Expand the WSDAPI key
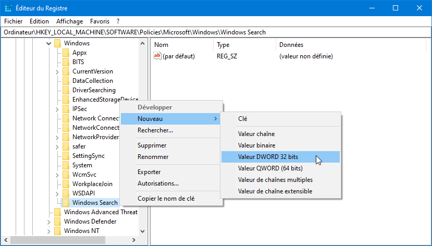Screen dimensions: 432x246 [x=57, y=194]
